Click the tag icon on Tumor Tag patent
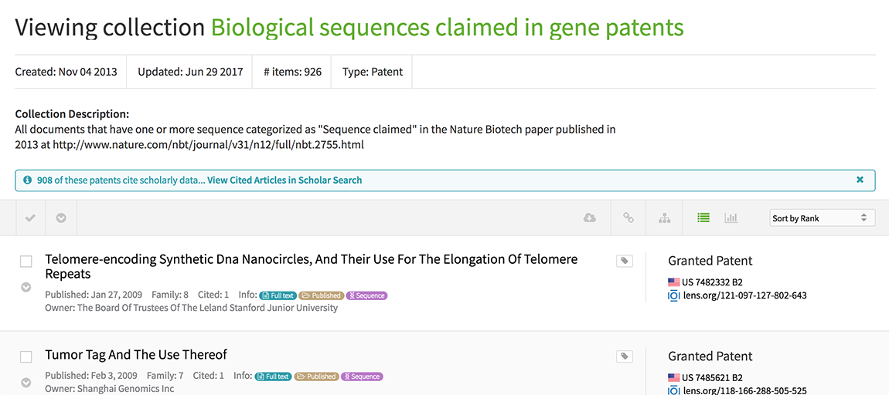This screenshot has height=395, width=889. [x=624, y=356]
